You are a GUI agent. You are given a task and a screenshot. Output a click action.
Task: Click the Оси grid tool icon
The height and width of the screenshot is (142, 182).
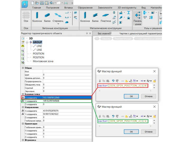coord(26,15)
